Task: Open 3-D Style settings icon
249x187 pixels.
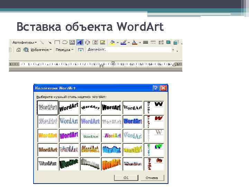Action: tap(176, 43)
